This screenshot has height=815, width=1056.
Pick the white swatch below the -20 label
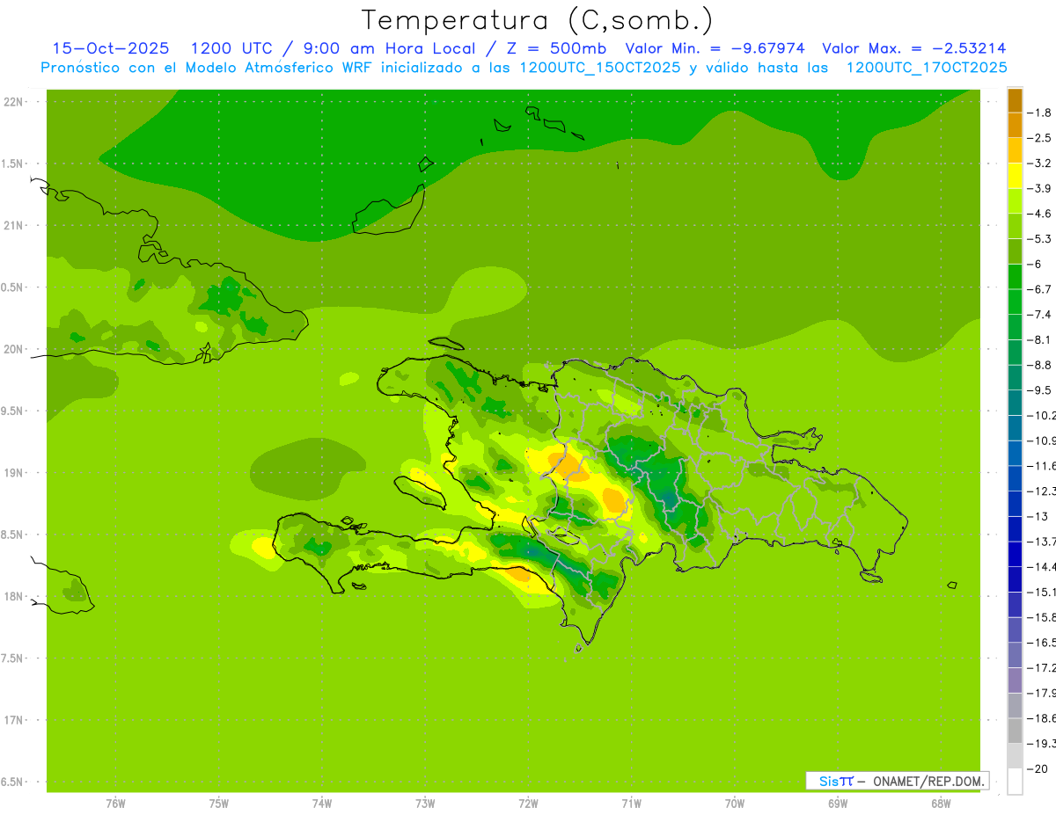[x=1015, y=782]
